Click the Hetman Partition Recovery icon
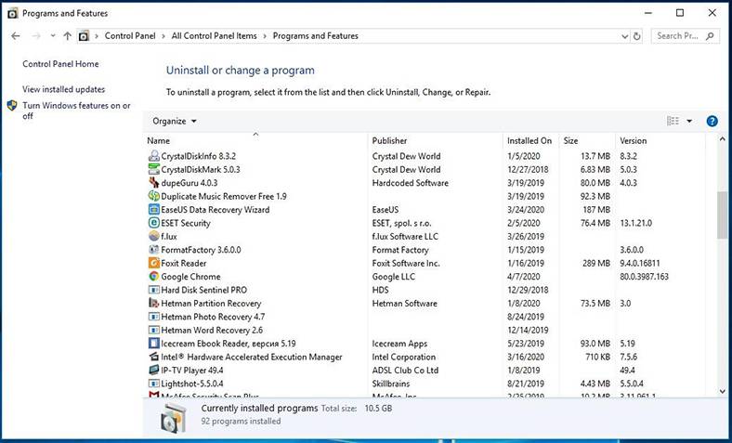Image resolution: width=732 pixels, height=443 pixels. tap(153, 304)
